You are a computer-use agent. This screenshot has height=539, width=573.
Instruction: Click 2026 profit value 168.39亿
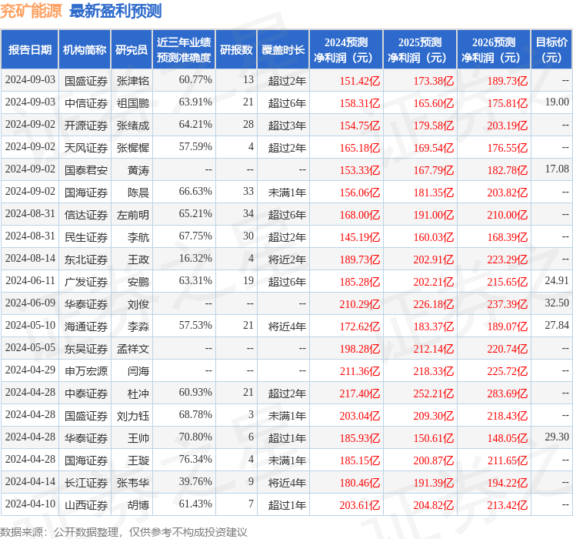(x=508, y=237)
